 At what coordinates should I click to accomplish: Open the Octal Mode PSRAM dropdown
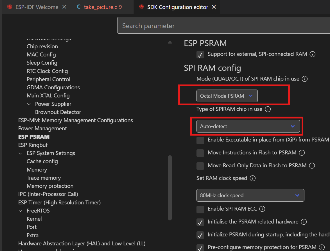227,96
